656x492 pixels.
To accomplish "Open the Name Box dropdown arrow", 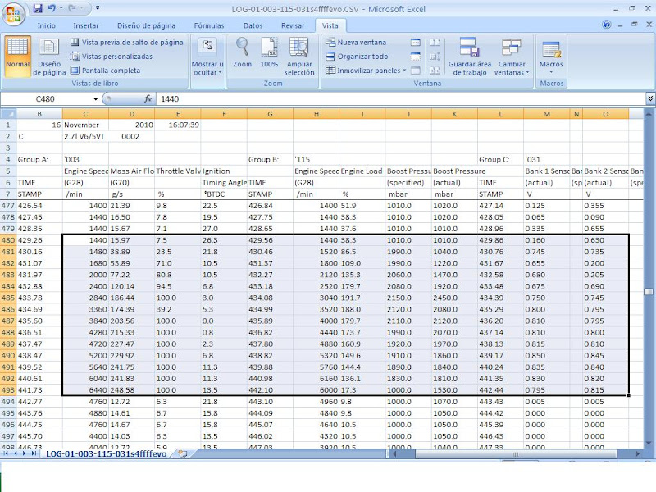I will (x=95, y=99).
